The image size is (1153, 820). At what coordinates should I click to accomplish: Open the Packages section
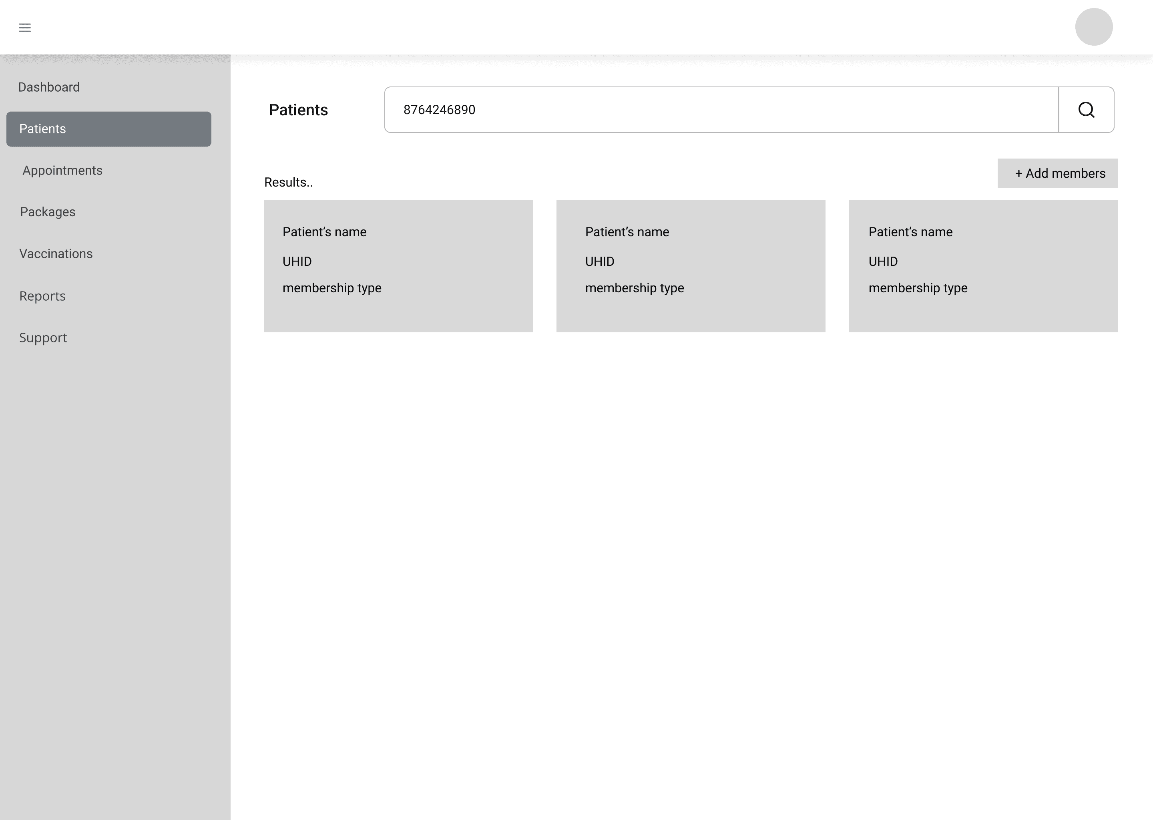tap(48, 212)
